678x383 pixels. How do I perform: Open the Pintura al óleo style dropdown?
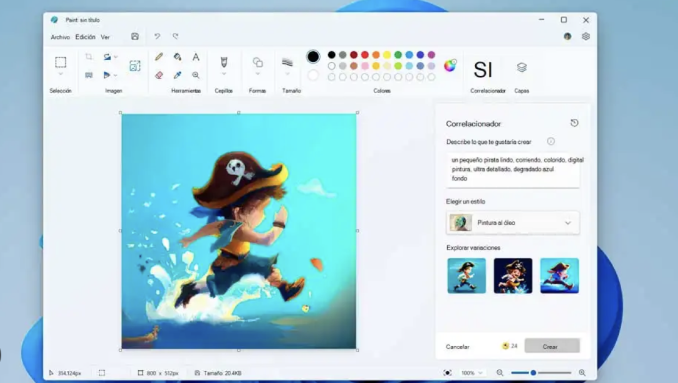pyautogui.click(x=512, y=222)
